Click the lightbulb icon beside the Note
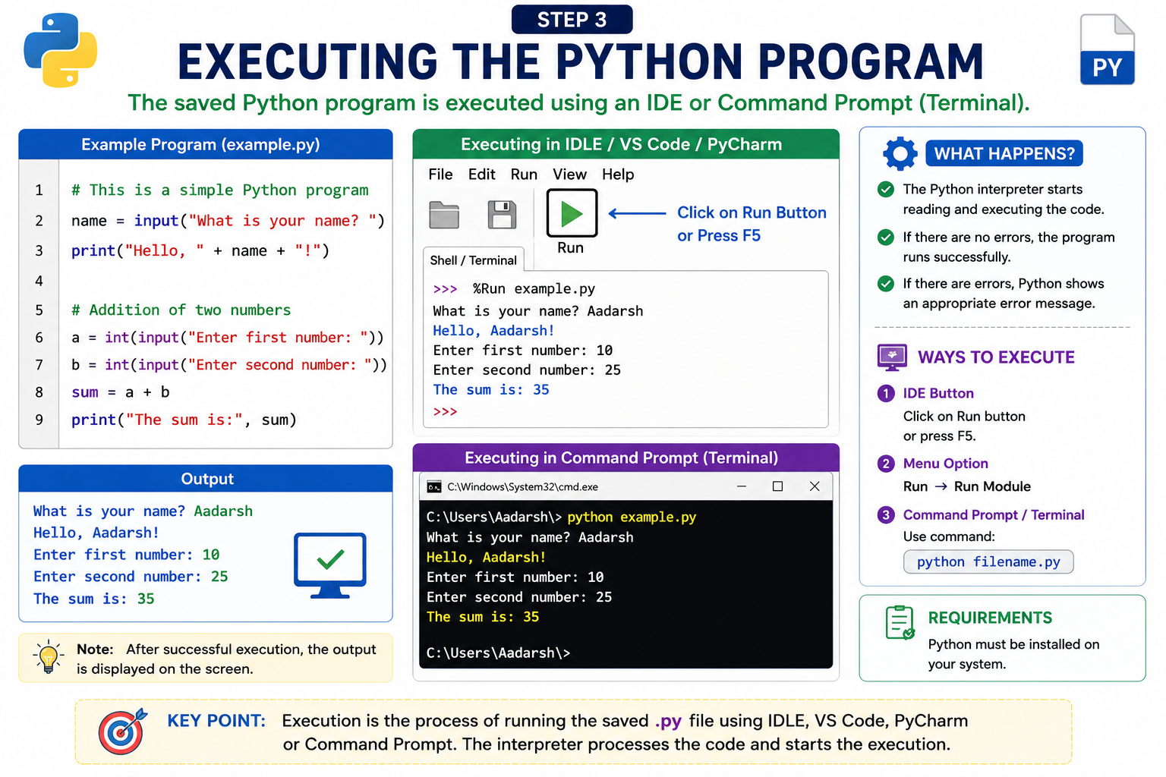The width and height of the screenshot is (1166, 777). tap(49, 657)
